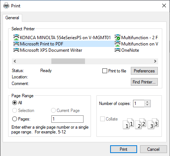
Task: Select the OneNote printer icon
Action: click(118, 50)
